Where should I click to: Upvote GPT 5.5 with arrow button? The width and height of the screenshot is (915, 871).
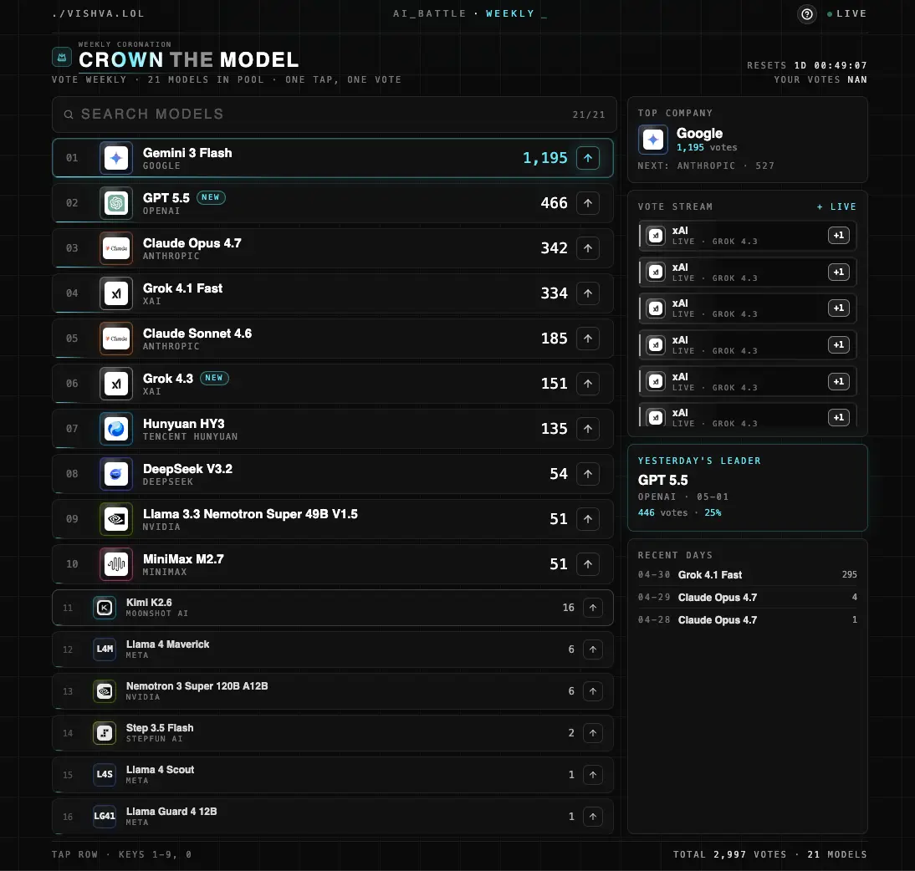588,203
